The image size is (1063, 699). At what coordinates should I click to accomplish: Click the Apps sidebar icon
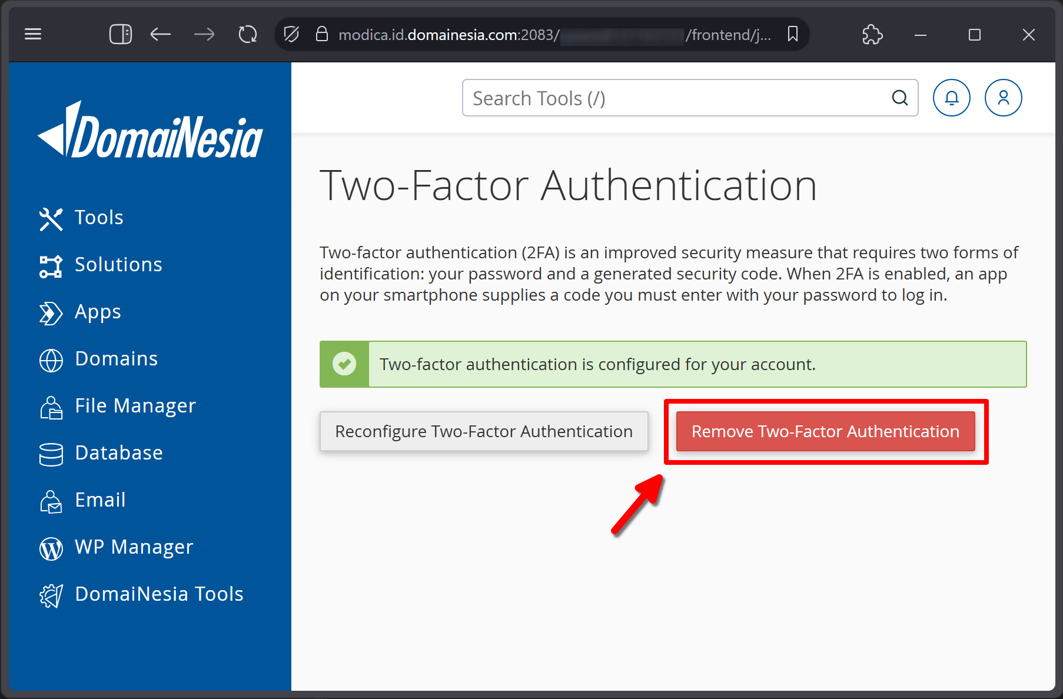[x=51, y=313]
